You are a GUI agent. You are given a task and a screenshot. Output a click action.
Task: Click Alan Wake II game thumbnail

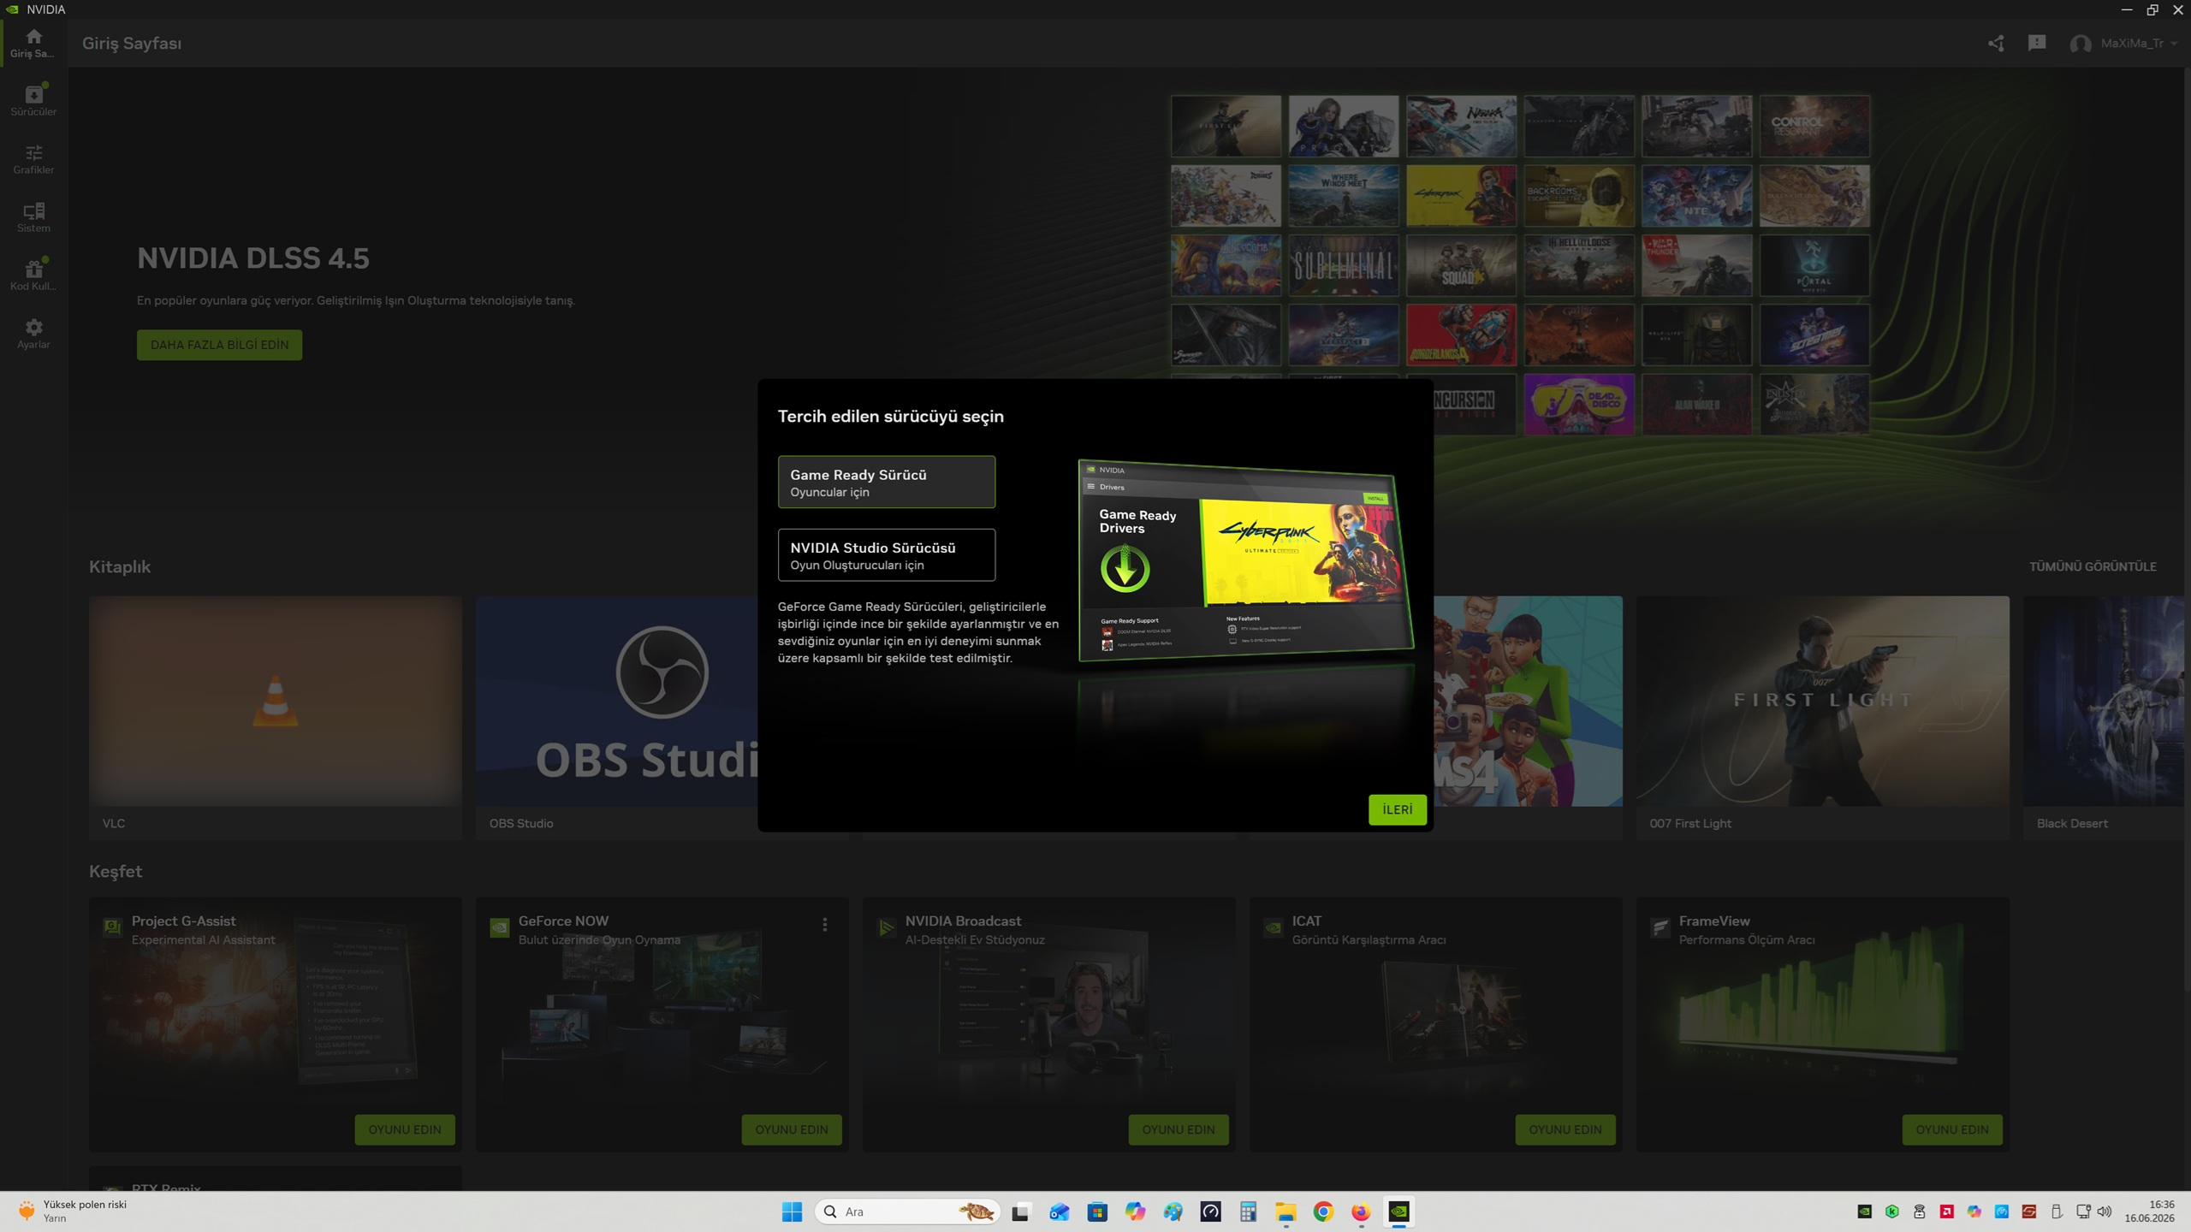pyautogui.click(x=1696, y=405)
